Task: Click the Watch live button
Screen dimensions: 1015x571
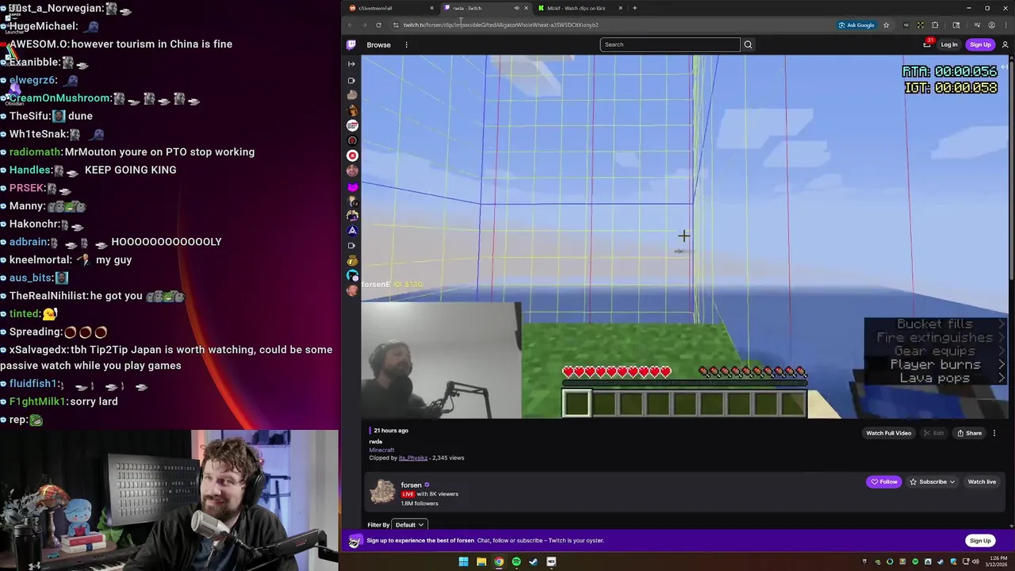Action: (x=982, y=481)
